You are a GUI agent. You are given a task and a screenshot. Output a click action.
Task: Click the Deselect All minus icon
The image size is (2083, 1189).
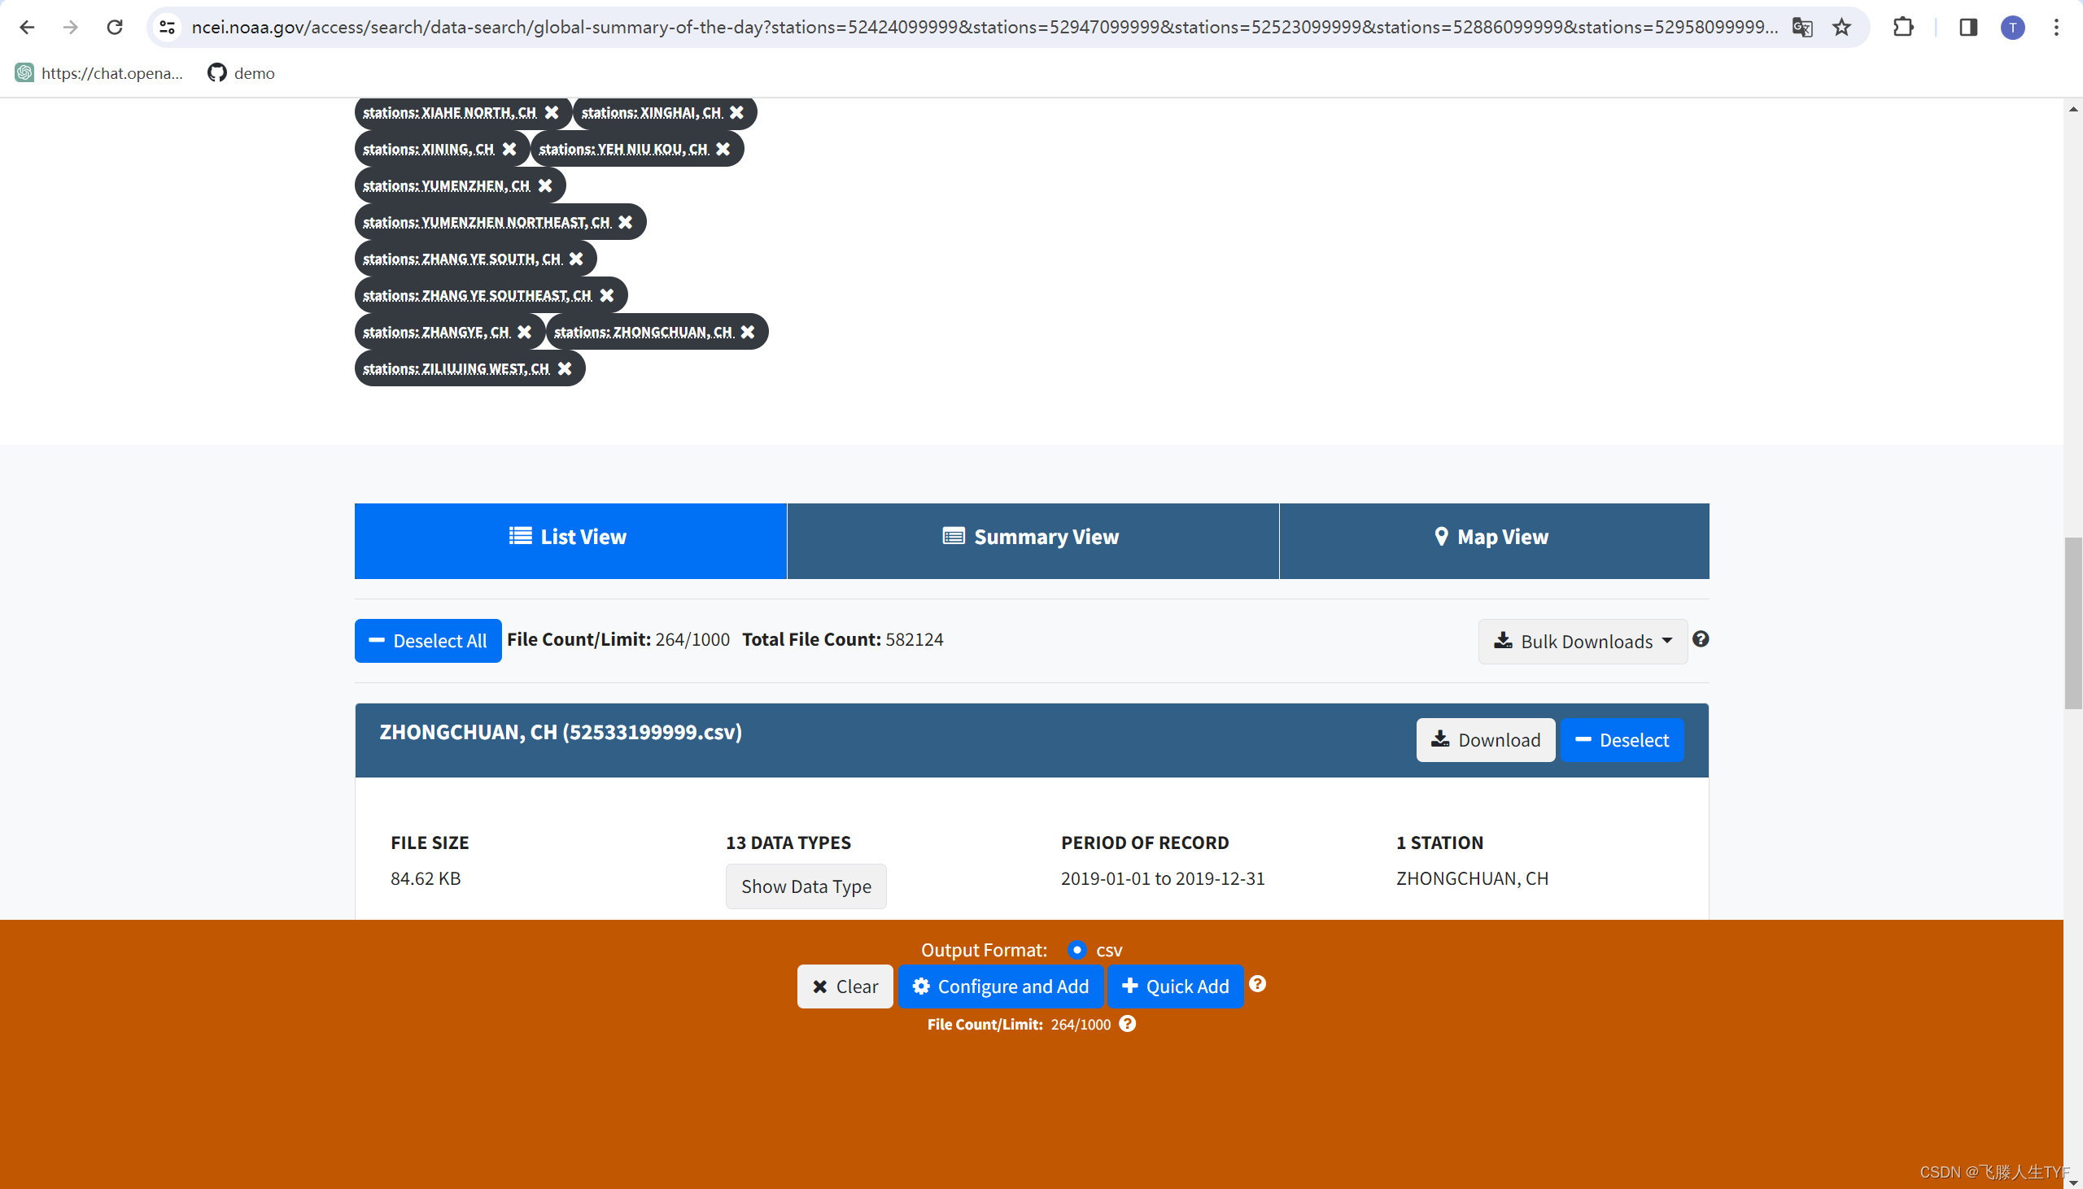click(x=378, y=640)
